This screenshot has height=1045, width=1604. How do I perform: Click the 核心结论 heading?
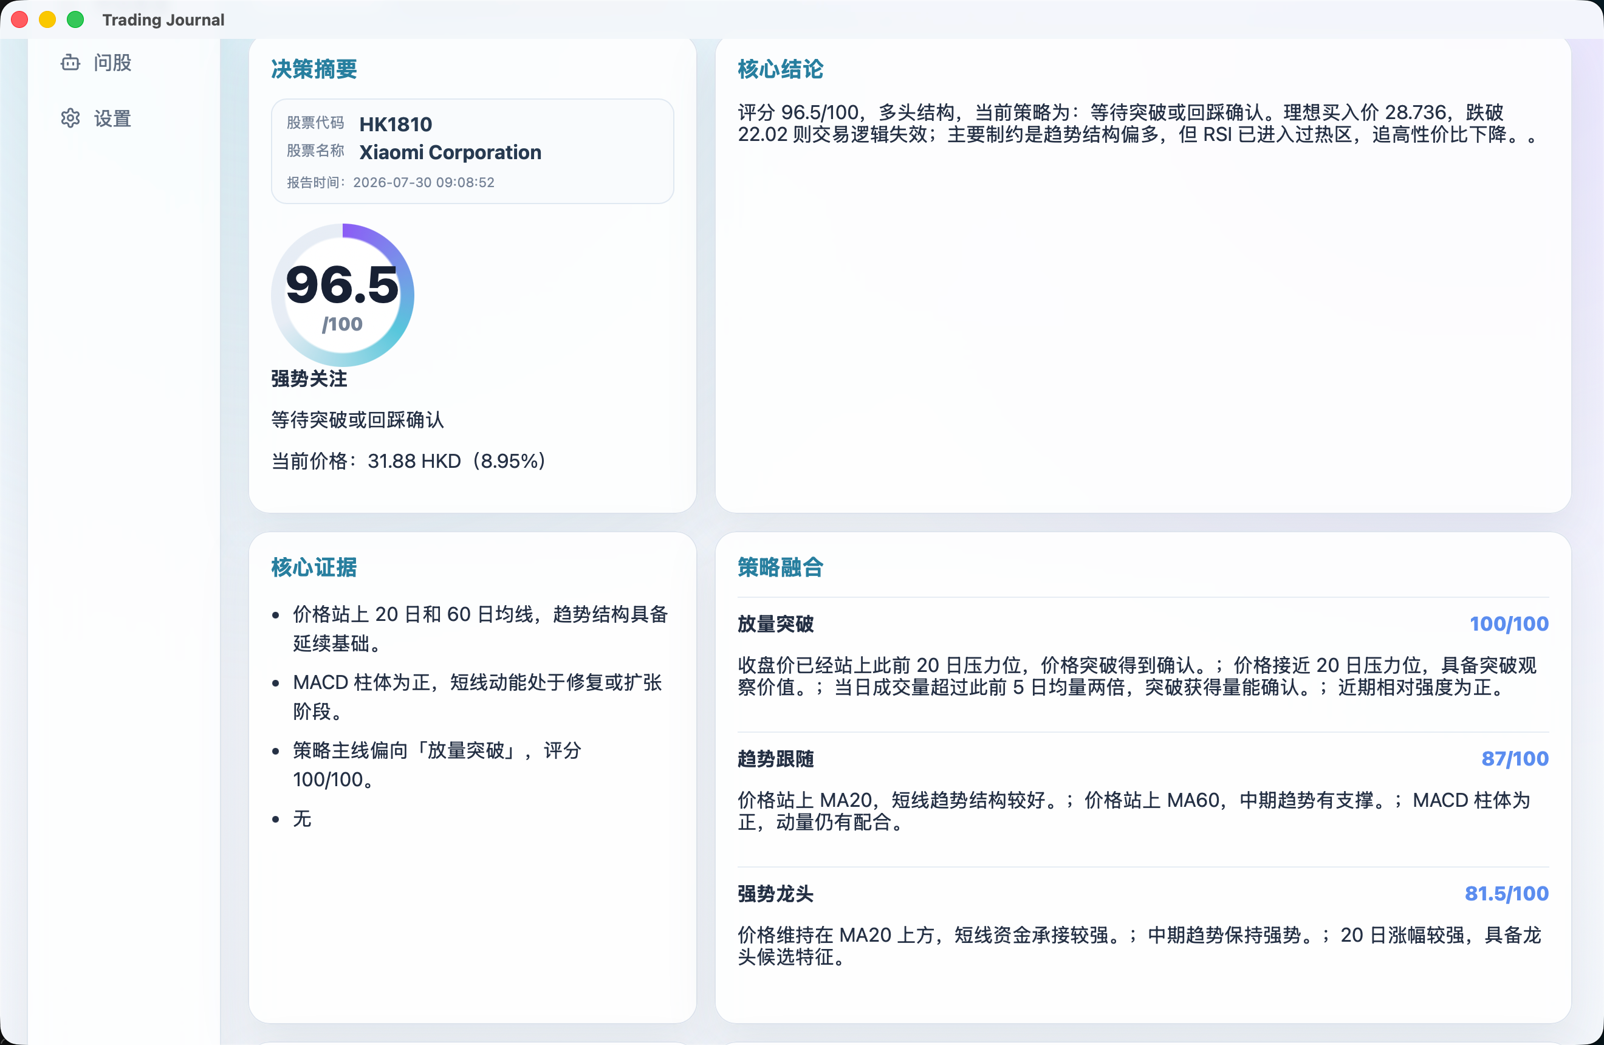(781, 69)
